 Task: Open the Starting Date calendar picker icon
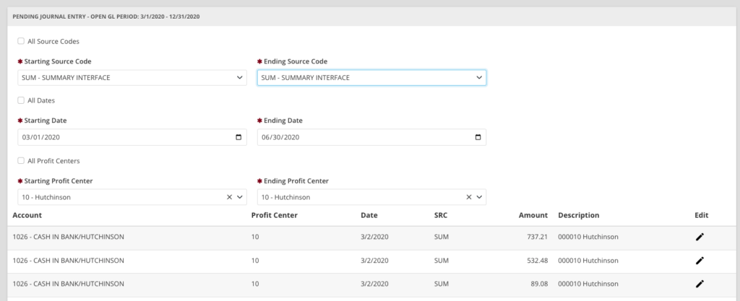coord(239,137)
